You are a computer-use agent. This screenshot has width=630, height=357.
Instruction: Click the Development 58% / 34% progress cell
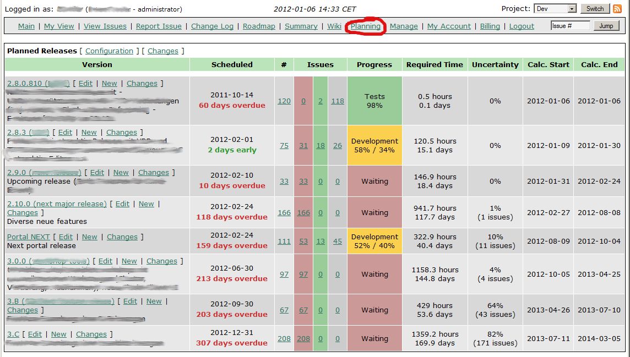coord(374,145)
